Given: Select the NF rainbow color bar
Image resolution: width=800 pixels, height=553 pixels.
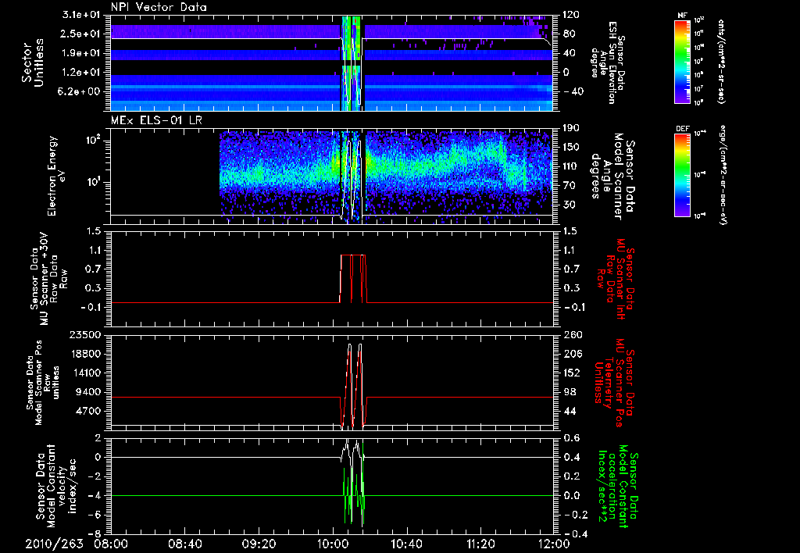Looking at the screenshot, I should 680,62.
